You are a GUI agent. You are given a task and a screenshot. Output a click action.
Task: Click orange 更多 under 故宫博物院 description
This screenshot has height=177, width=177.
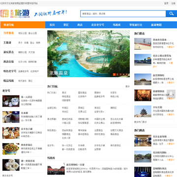171,83
